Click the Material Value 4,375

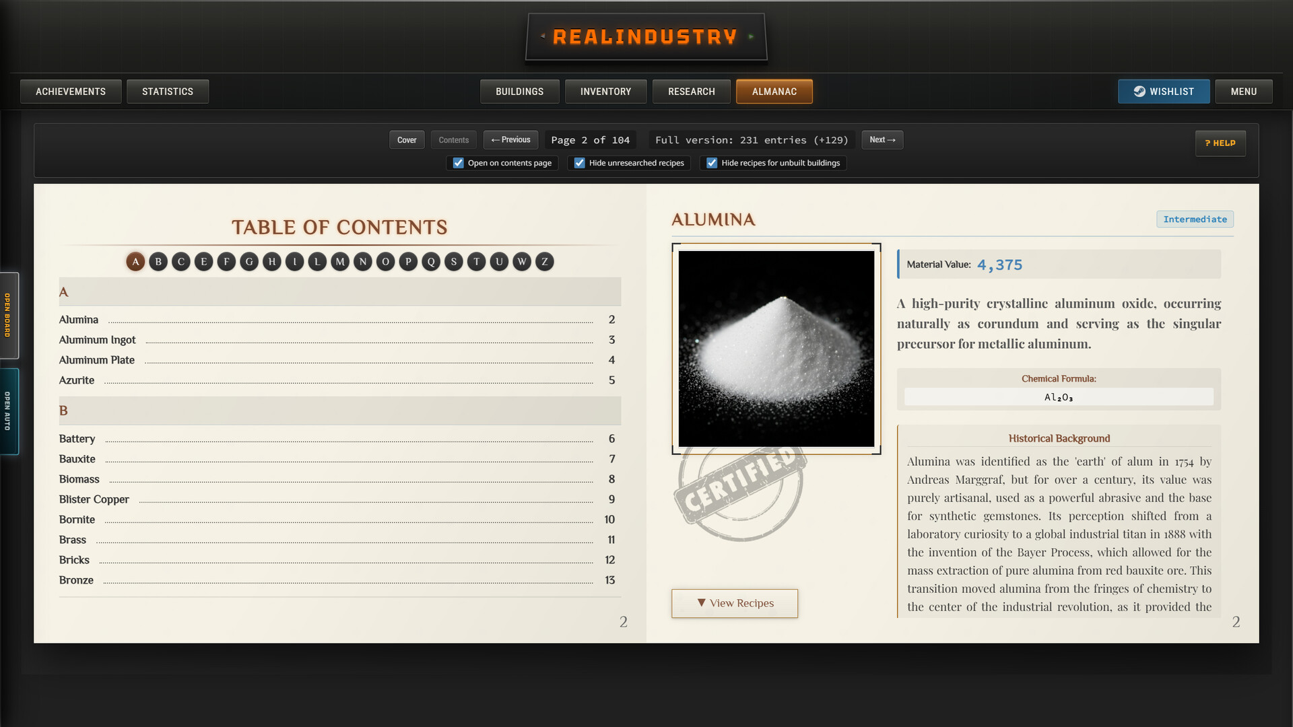[1059, 265]
